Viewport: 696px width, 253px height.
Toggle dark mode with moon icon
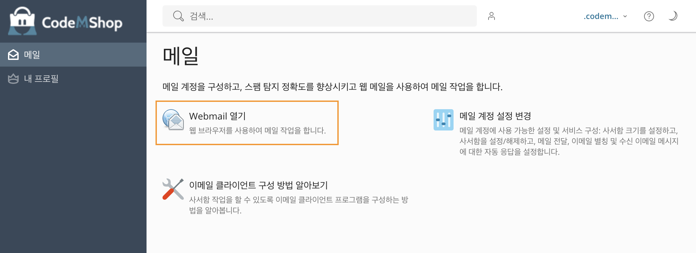[673, 16]
